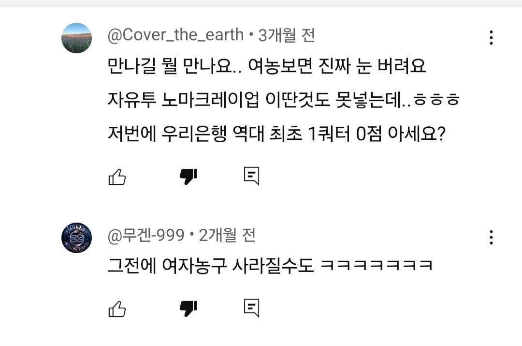Select the line mentioning 자유투 노마크레이업
The width and height of the screenshot is (522, 346).
(x=284, y=99)
